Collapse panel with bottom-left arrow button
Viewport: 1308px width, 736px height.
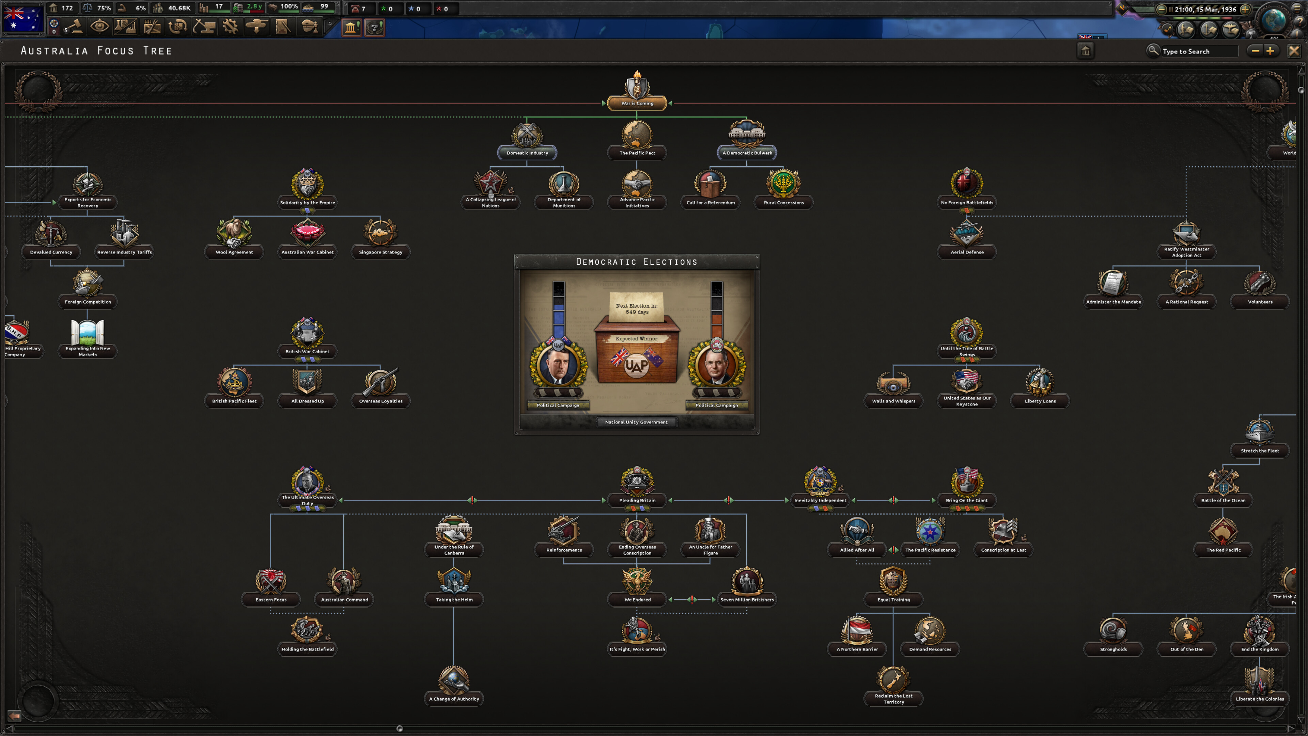pyautogui.click(x=14, y=716)
